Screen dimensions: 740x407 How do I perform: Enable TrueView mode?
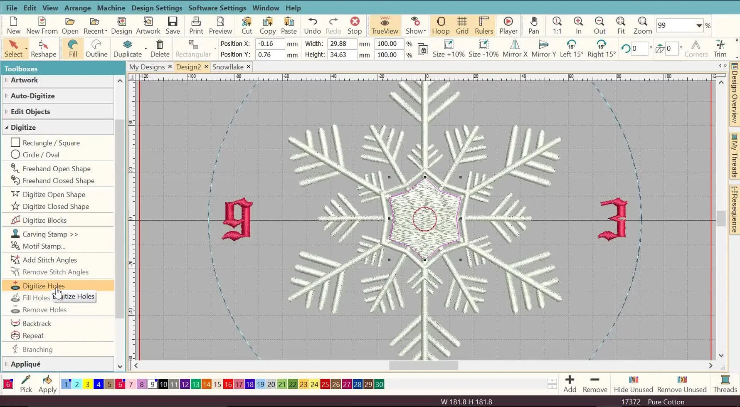(384, 25)
